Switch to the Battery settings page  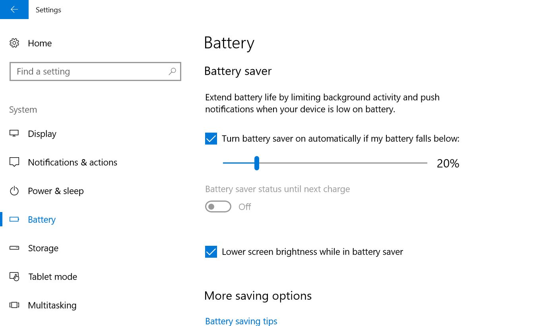[x=41, y=220]
